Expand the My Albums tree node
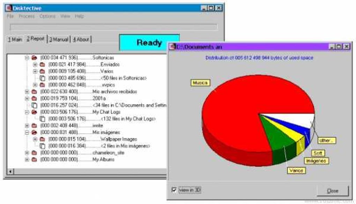 pos(27,159)
